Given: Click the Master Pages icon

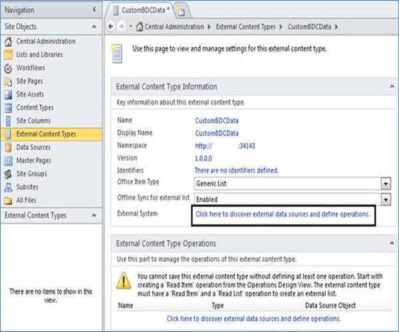Looking at the screenshot, I should click(9, 161).
